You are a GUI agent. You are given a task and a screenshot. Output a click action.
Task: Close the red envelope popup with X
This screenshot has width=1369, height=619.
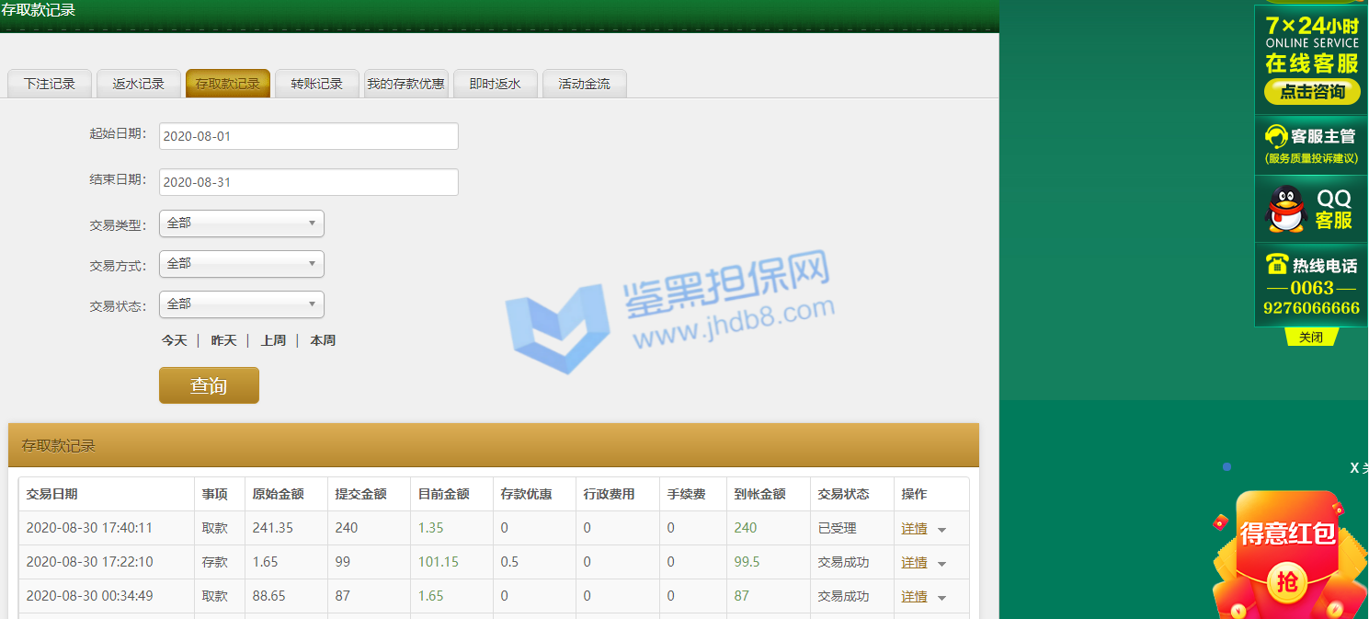(x=1354, y=468)
